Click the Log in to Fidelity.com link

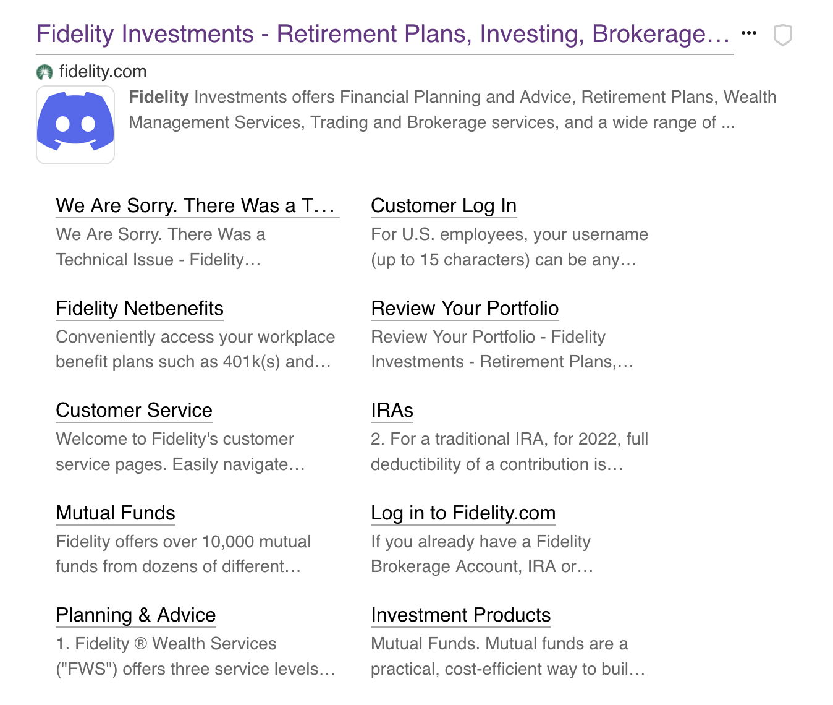[463, 513]
